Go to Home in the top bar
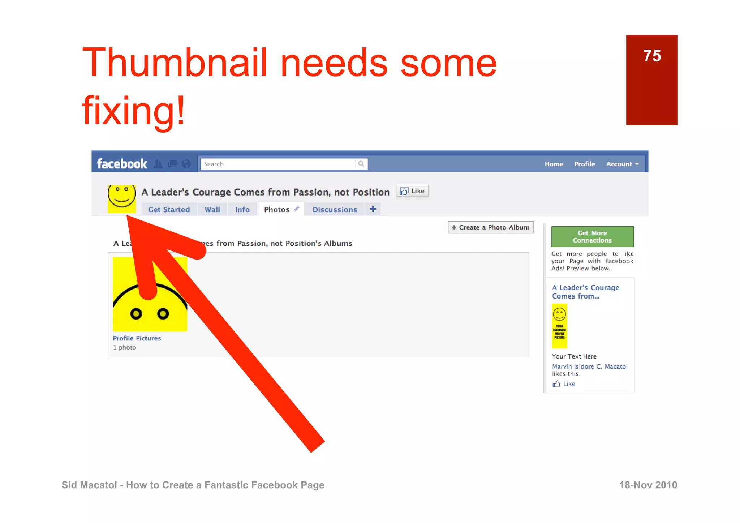Image resolution: width=740 pixels, height=523 pixels. [x=554, y=164]
